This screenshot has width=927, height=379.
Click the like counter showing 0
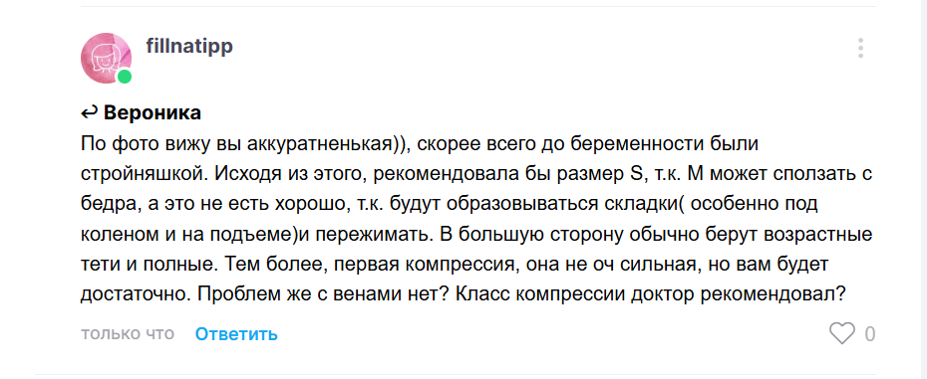point(869,334)
